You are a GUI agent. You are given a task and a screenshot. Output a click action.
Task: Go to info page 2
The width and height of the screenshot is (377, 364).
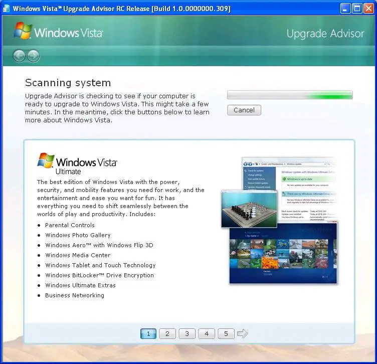pos(167,334)
